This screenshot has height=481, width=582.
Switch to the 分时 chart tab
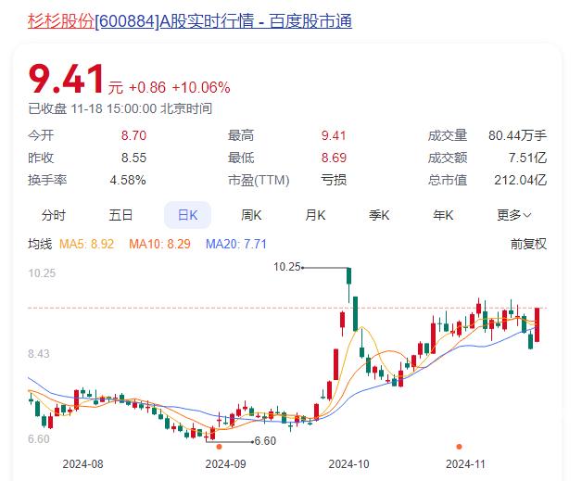coord(54,215)
